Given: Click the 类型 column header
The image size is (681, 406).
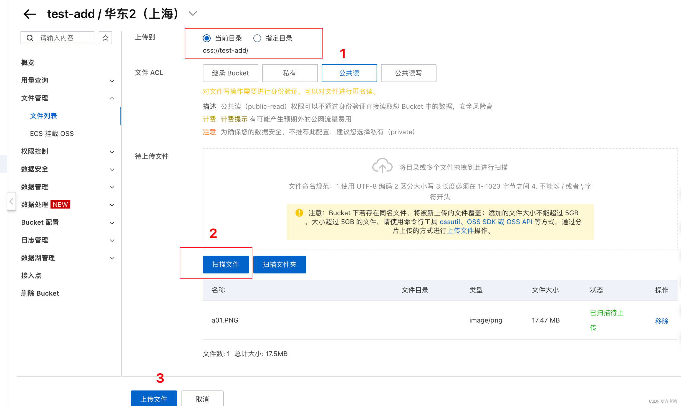Looking at the screenshot, I should [x=476, y=290].
